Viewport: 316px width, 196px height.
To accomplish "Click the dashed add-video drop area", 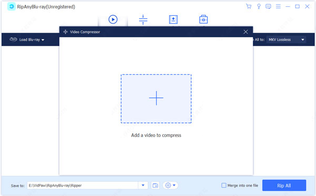I will pyautogui.click(x=156, y=99).
